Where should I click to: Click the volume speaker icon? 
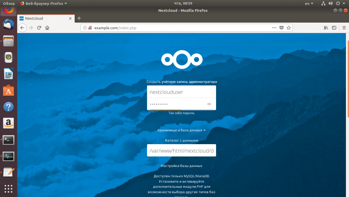[331, 3]
